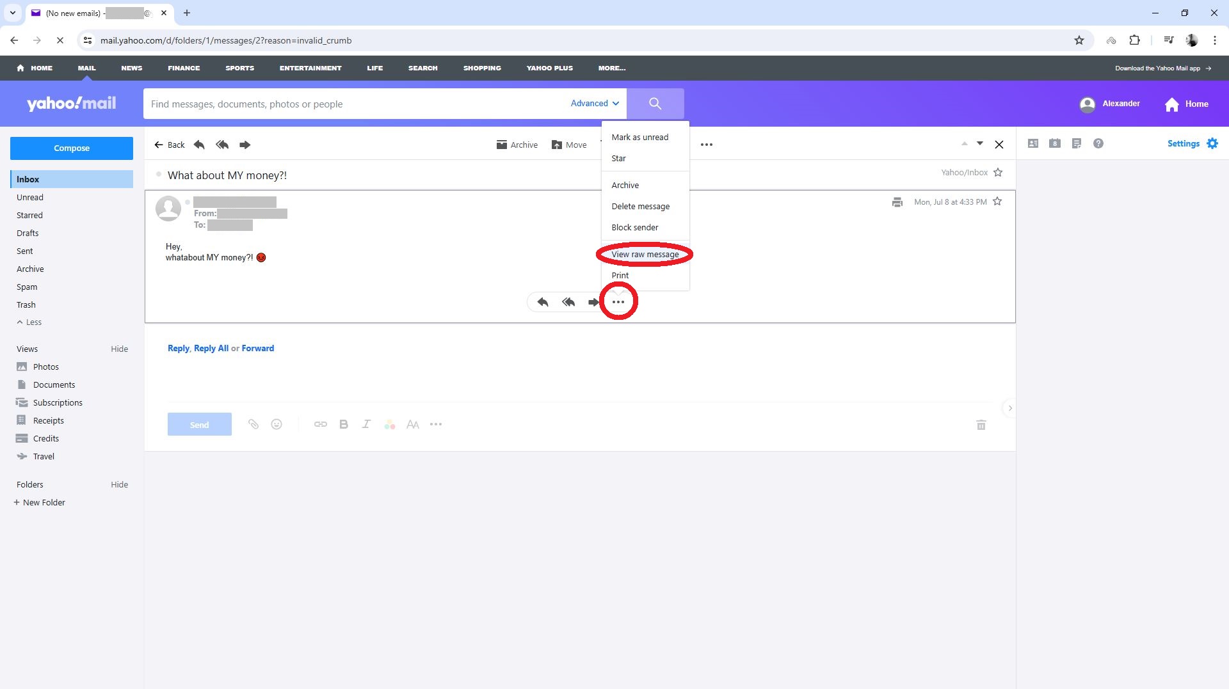Open the Photos view
Screen dimensions: 1229x689
(38, 367)
